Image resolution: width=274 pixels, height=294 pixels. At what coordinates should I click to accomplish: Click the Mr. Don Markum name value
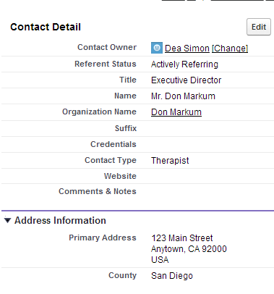tap(183, 96)
